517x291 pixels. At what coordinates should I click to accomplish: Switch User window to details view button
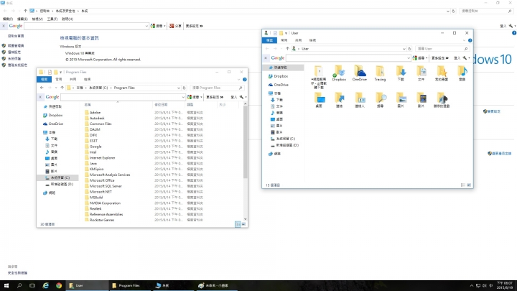pos(463,185)
